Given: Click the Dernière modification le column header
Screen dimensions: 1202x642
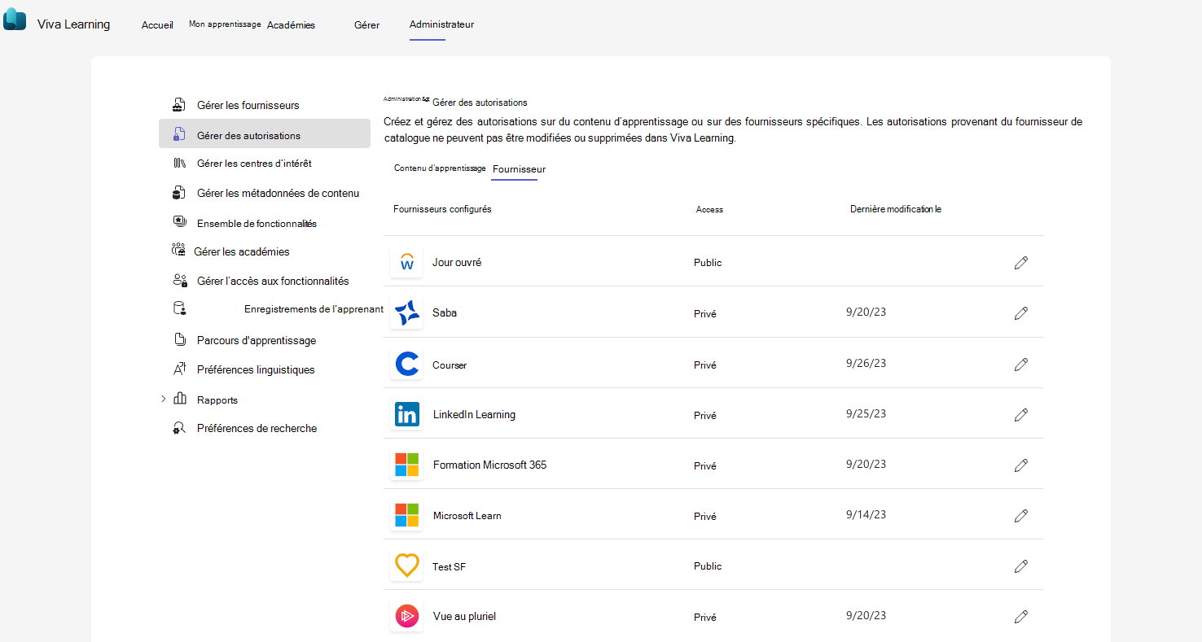Looking at the screenshot, I should pos(896,209).
